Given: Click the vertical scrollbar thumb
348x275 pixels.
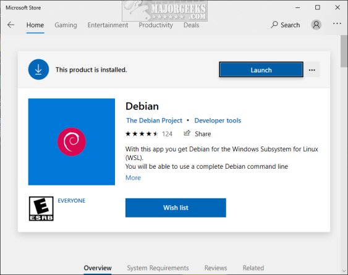Looking at the screenshot, I should (x=344, y=51).
